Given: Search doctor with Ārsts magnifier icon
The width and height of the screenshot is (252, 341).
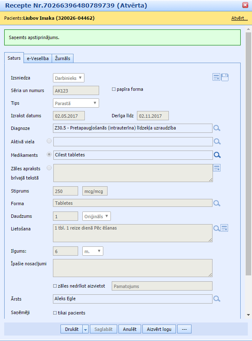Looking at the screenshot, I should (217, 299).
